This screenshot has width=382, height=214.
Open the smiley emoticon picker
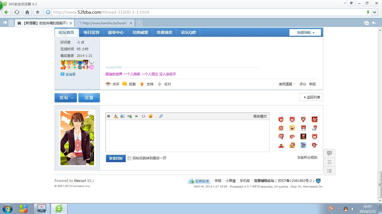(x=151, y=116)
